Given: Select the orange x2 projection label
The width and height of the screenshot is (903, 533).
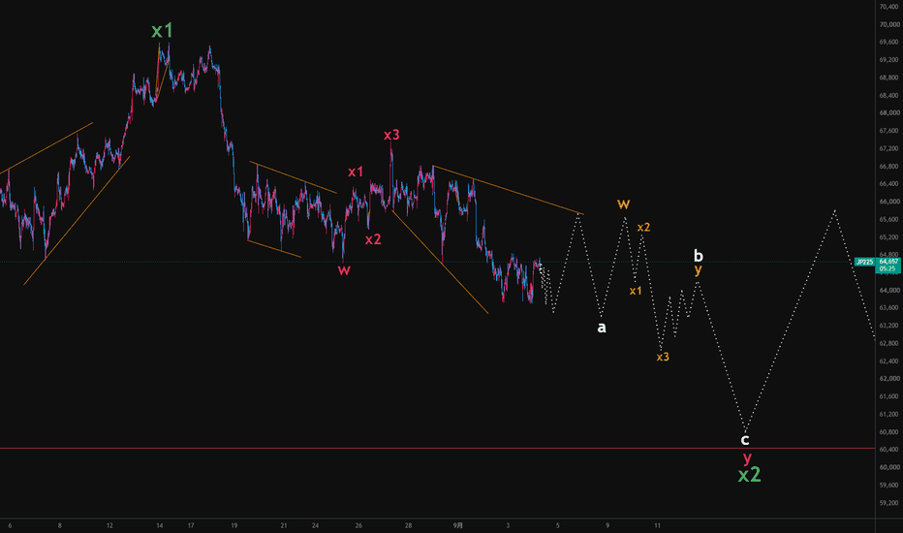Looking at the screenshot, I should click(x=644, y=228).
